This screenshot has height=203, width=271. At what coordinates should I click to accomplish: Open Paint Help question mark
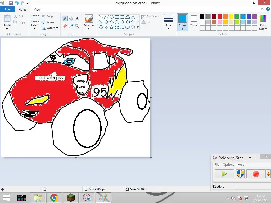268,9
